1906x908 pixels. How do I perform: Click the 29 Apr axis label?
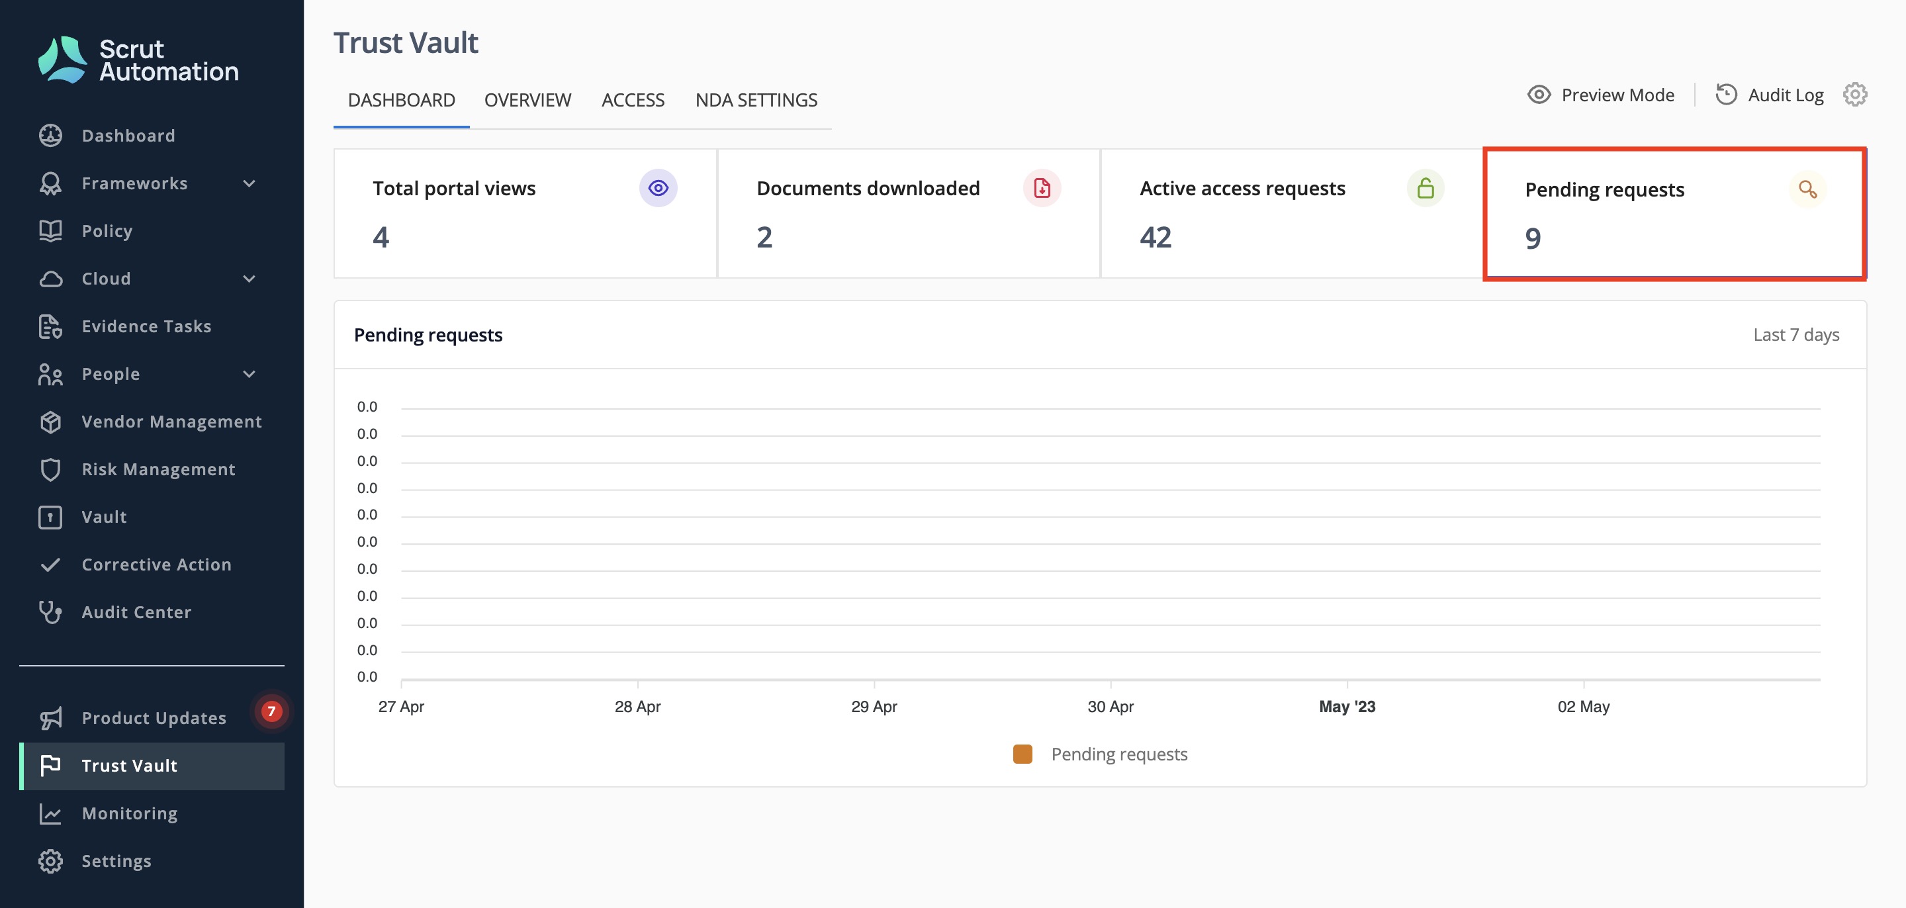874,706
